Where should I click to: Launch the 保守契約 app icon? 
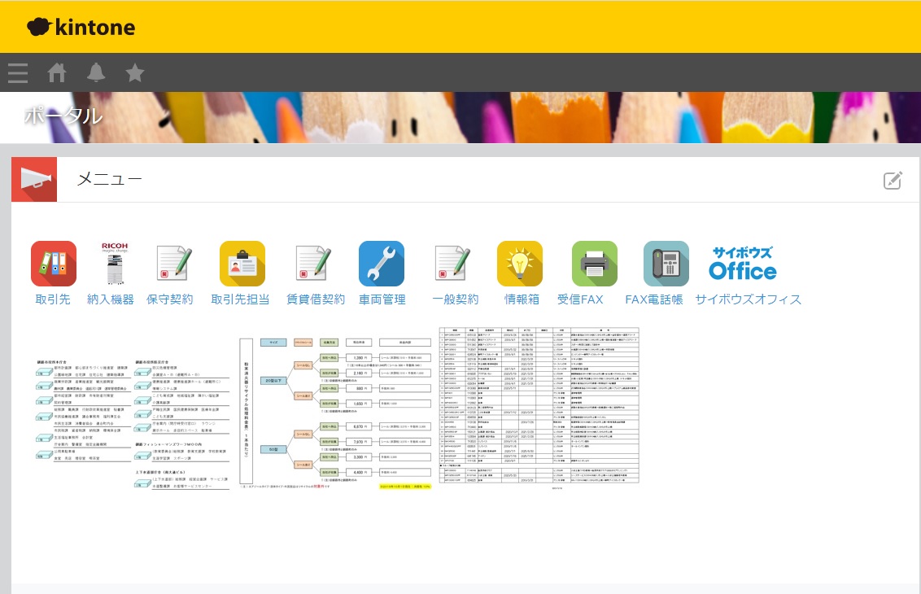click(172, 264)
